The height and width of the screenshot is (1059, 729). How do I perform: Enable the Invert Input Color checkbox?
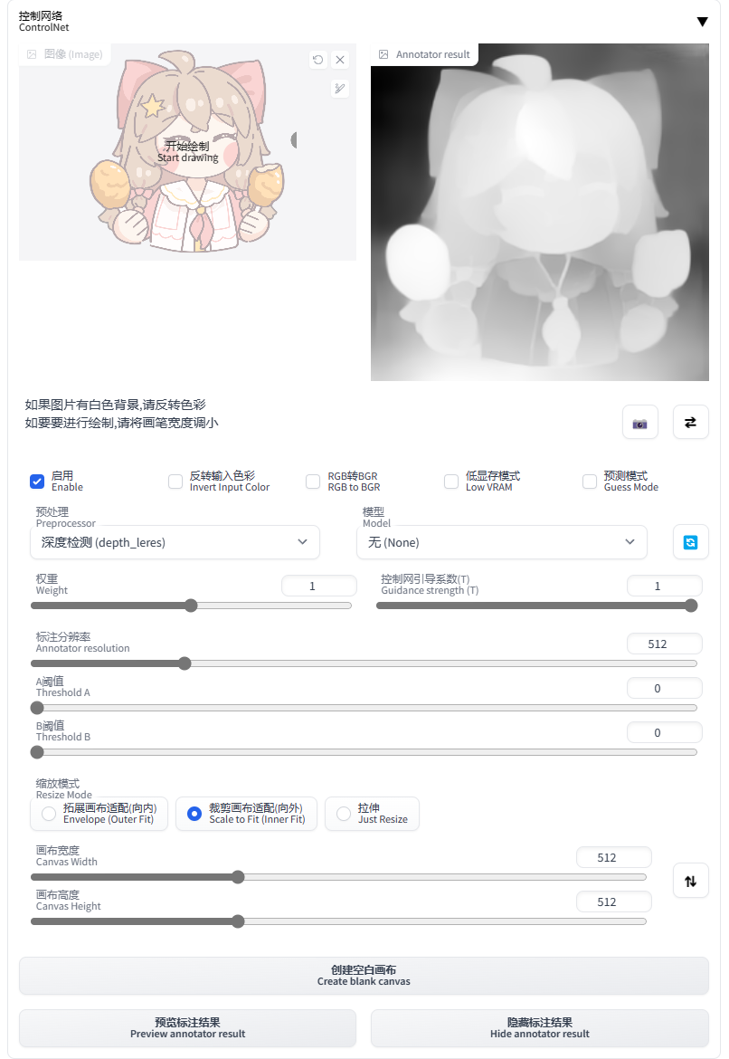point(175,482)
